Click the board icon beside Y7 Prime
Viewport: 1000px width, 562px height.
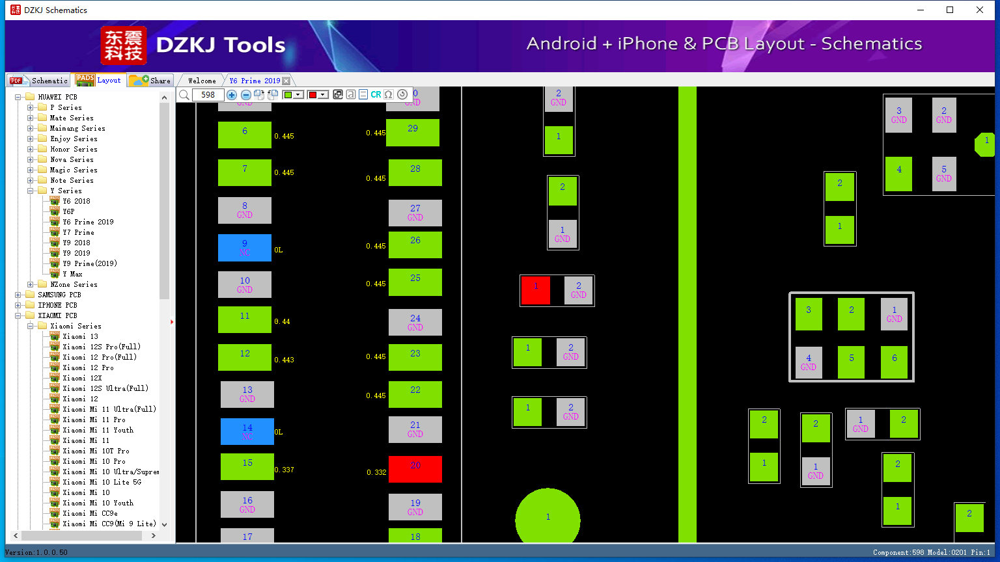pyautogui.click(x=55, y=232)
